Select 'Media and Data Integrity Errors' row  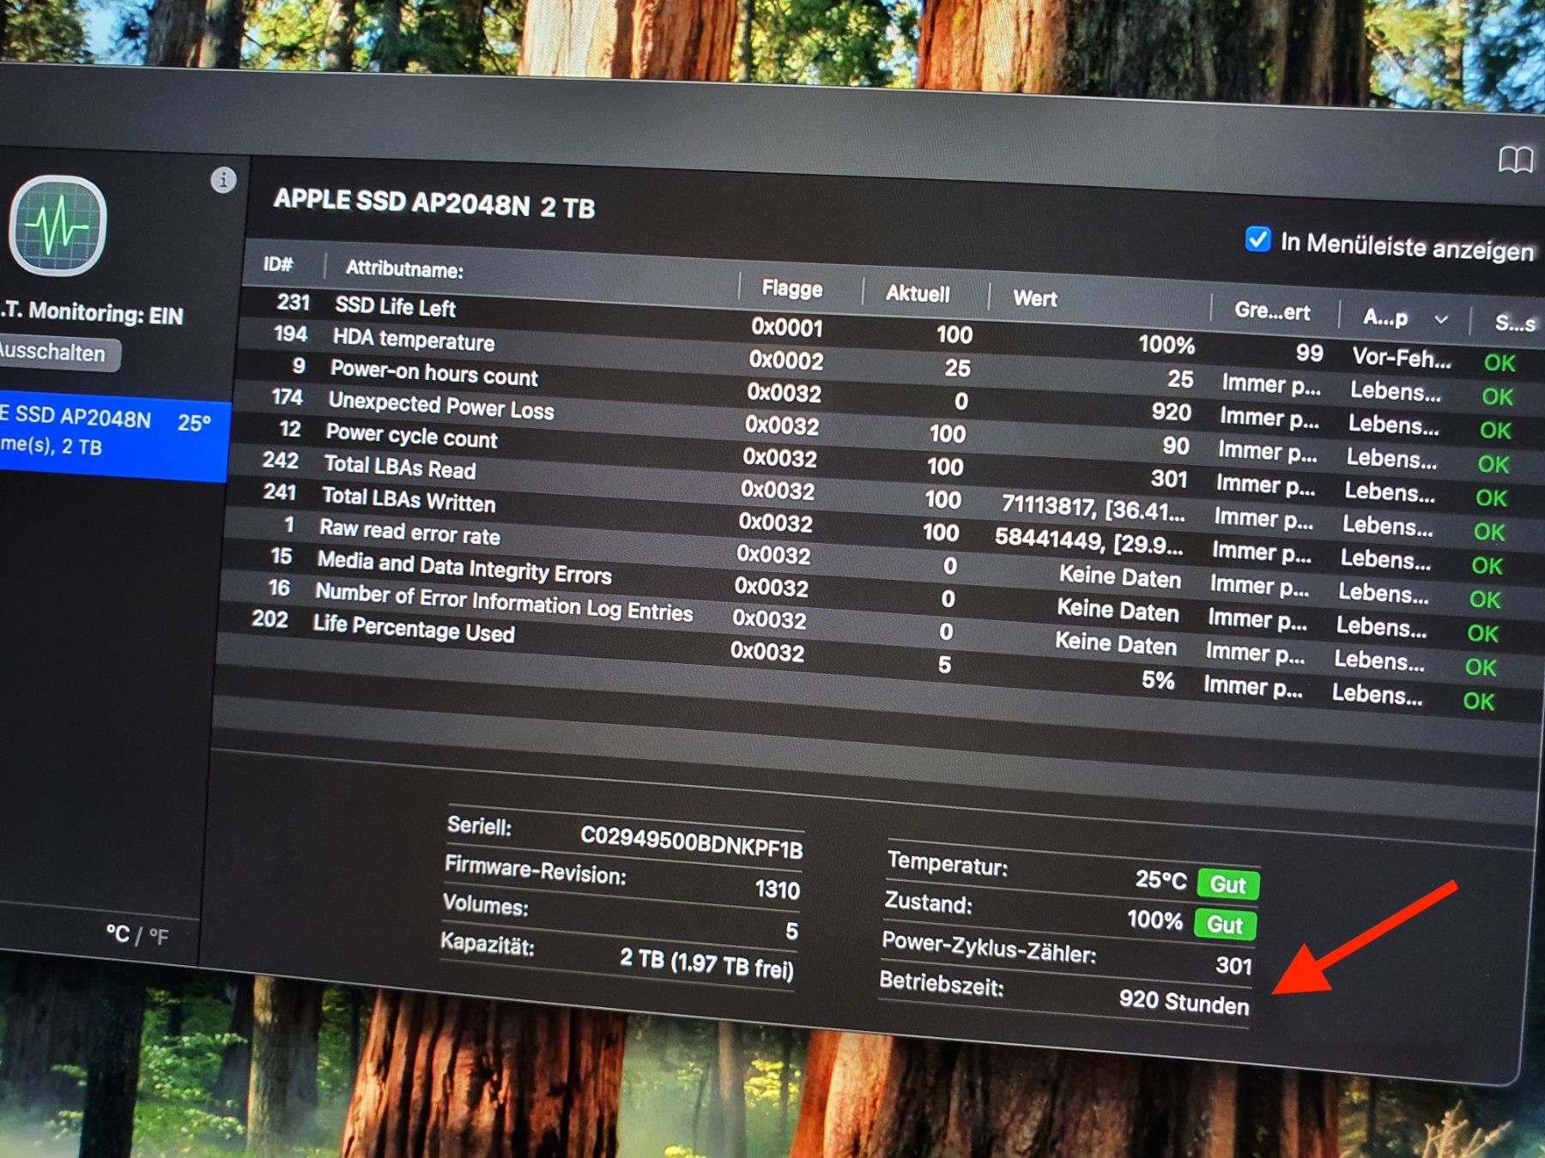click(x=872, y=592)
